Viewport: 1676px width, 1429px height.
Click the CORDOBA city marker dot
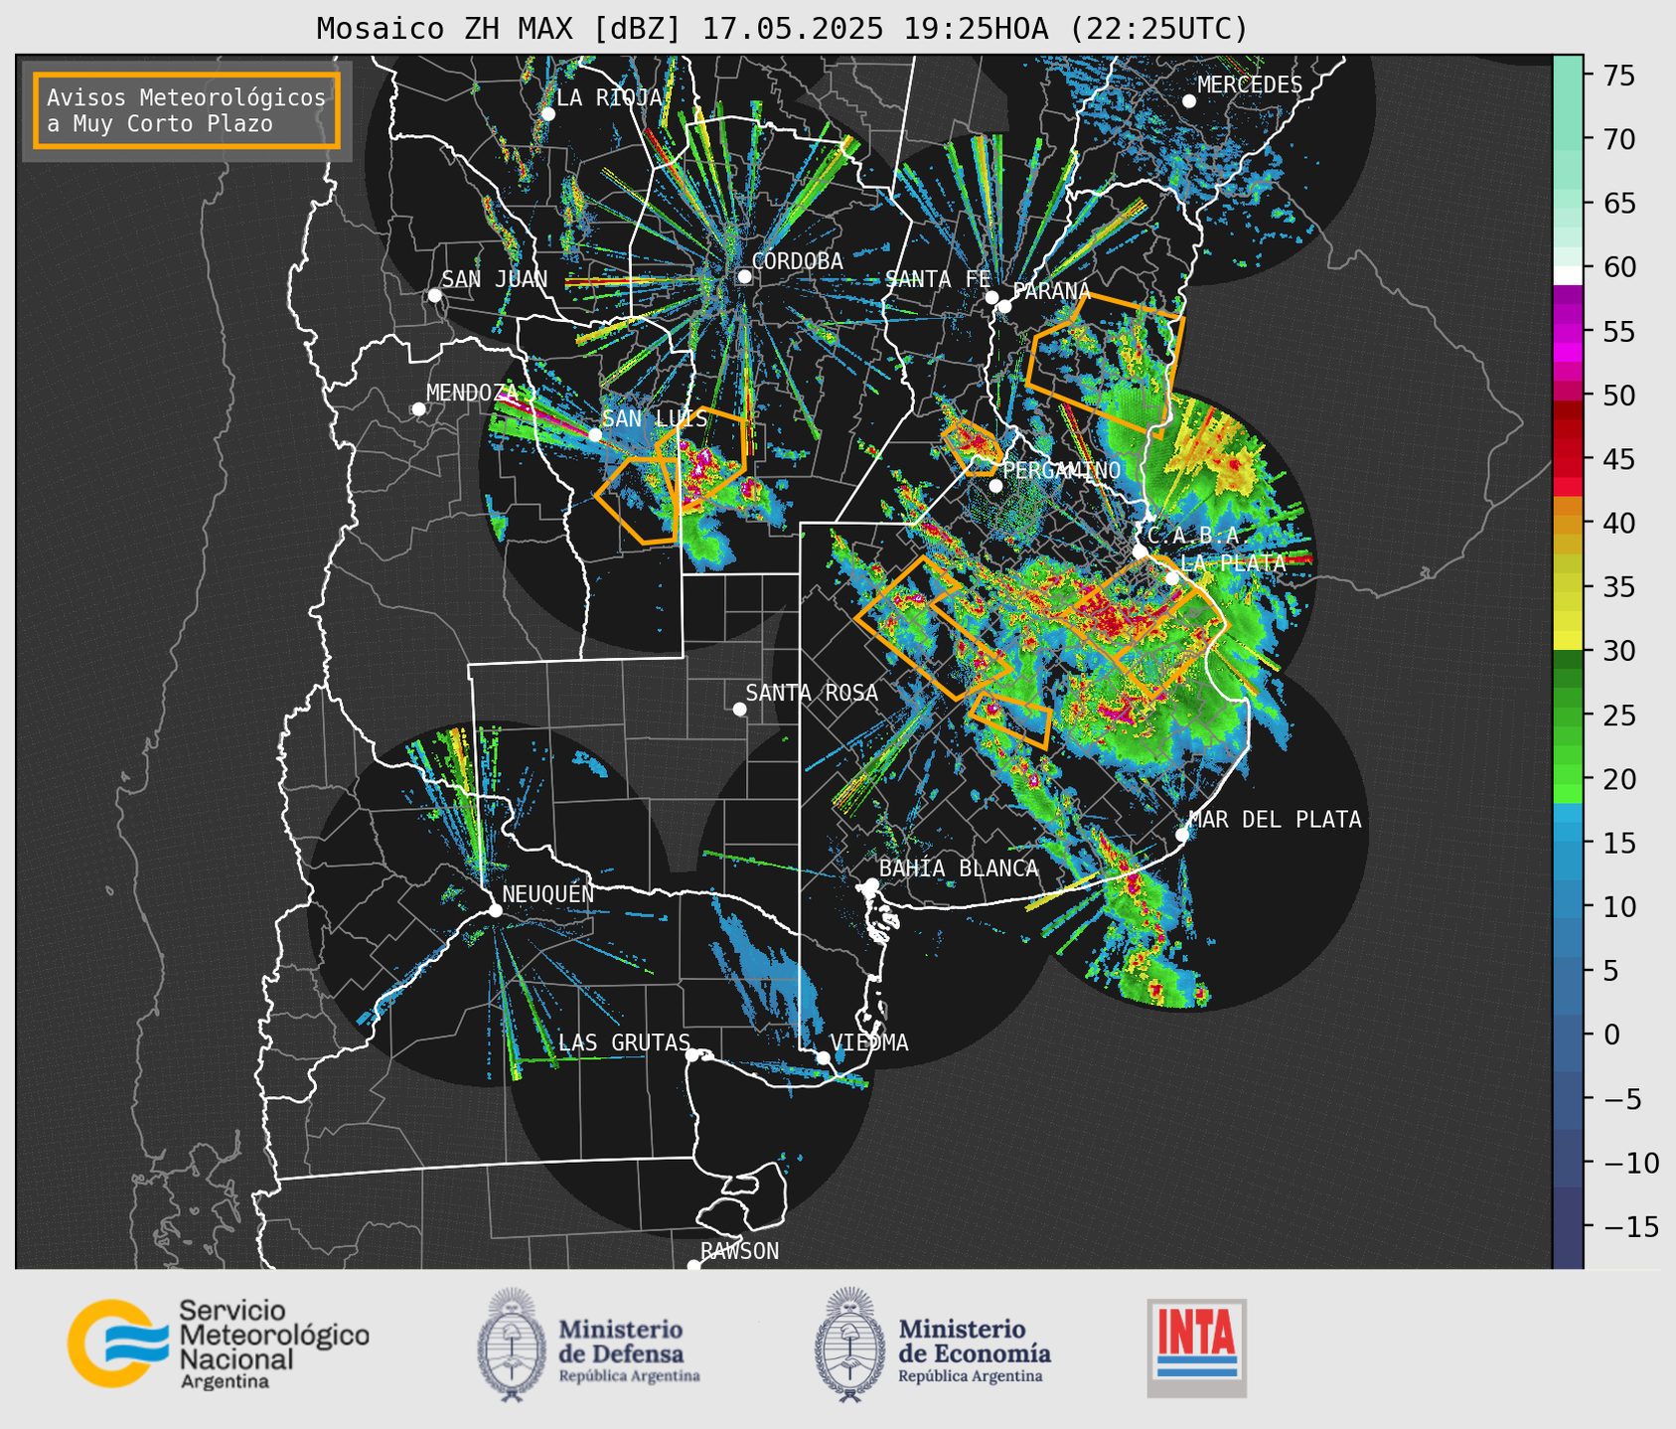(x=744, y=276)
